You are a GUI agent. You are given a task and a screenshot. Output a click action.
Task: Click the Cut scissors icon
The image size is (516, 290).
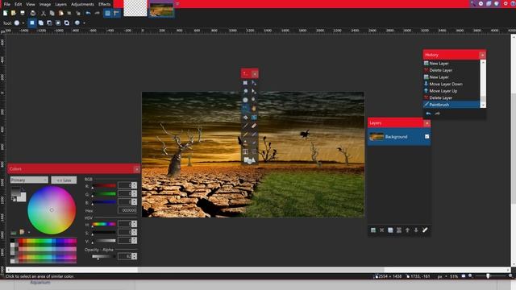[x=43, y=13]
